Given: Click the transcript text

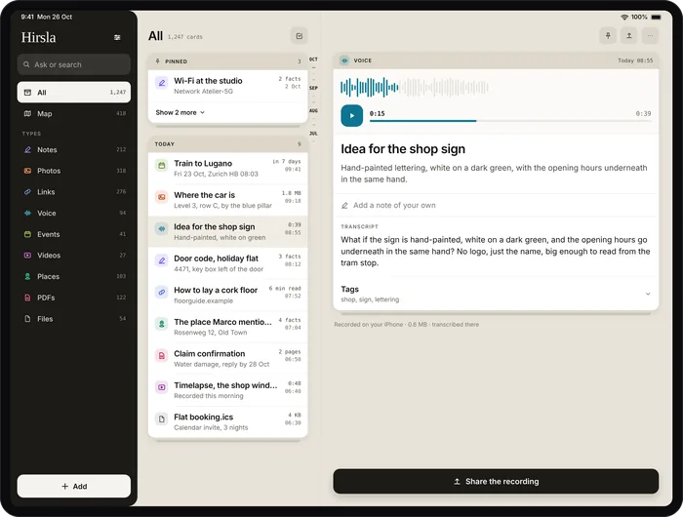Looking at the screenshot, I should 496,252.
